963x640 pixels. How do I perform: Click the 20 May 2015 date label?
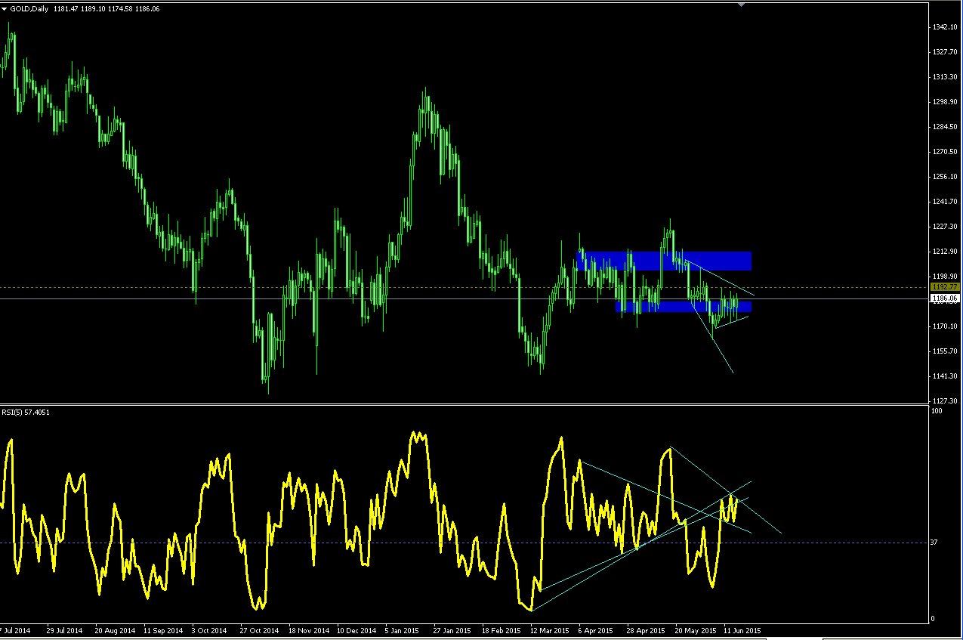coord(695,629)
